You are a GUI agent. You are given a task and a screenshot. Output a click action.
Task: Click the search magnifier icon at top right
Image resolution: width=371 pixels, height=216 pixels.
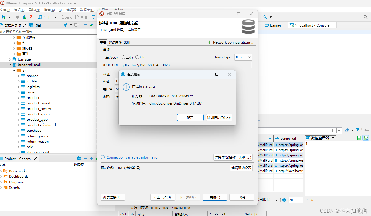click(366, 17)
